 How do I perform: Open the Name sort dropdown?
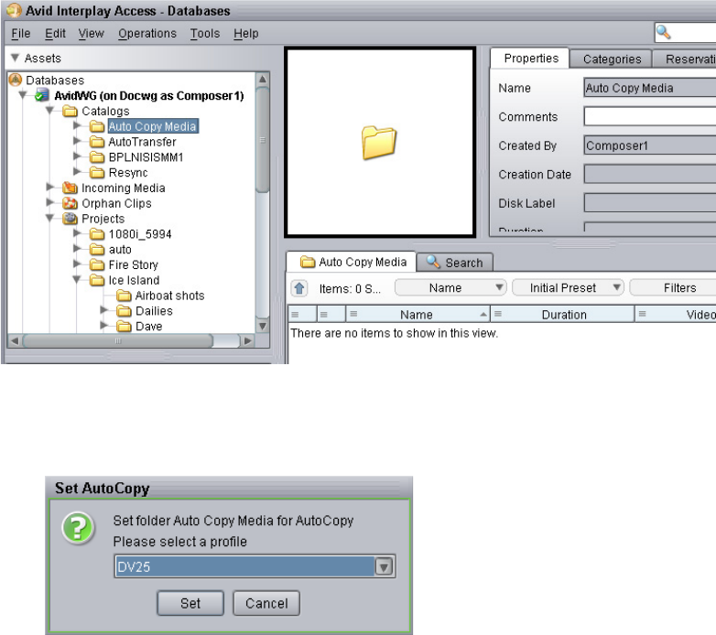[x=450, y=288]
